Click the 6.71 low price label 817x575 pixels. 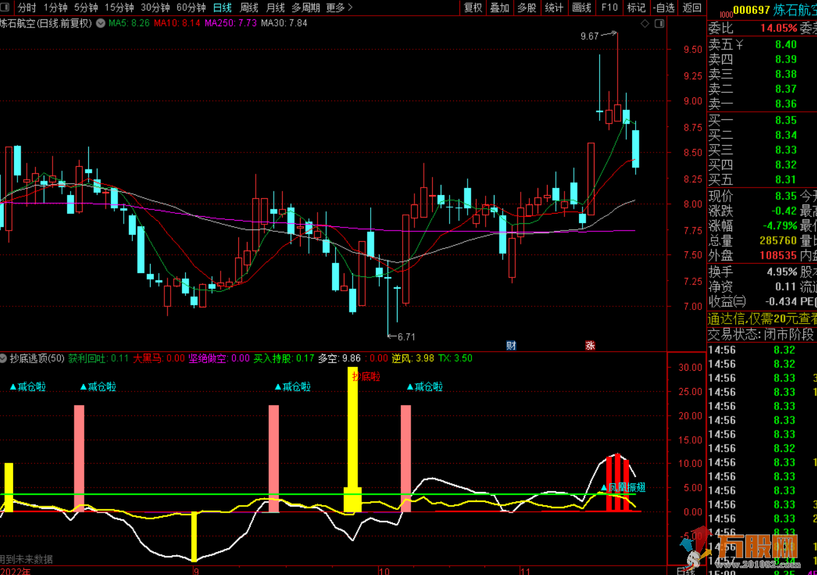click(x=406, y=337)
